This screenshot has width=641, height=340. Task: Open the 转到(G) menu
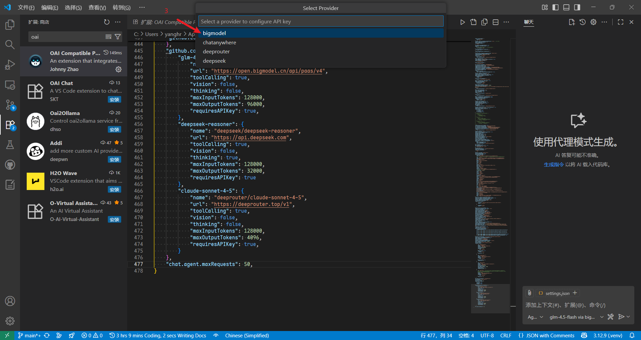click(x=122, y=7)
